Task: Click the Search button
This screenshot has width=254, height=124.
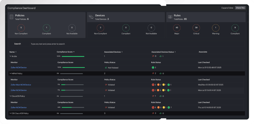Action: click(17, 44)
